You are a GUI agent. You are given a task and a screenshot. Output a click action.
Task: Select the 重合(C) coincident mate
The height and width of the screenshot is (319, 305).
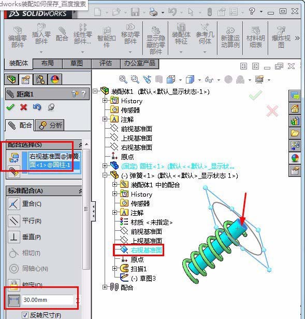14,204
